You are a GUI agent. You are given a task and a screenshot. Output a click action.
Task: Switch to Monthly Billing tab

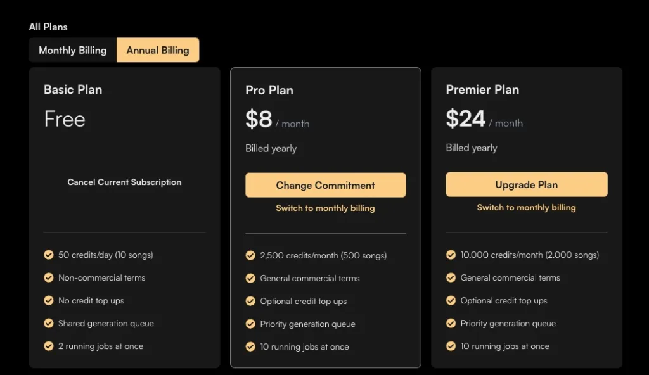(72, 50)
